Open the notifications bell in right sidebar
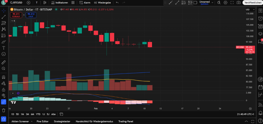Screen dimensions: 263x124 click(260, 113)
